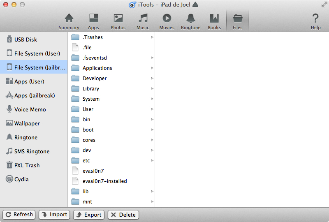Select the .Trashes folder name

pos(93,37)
